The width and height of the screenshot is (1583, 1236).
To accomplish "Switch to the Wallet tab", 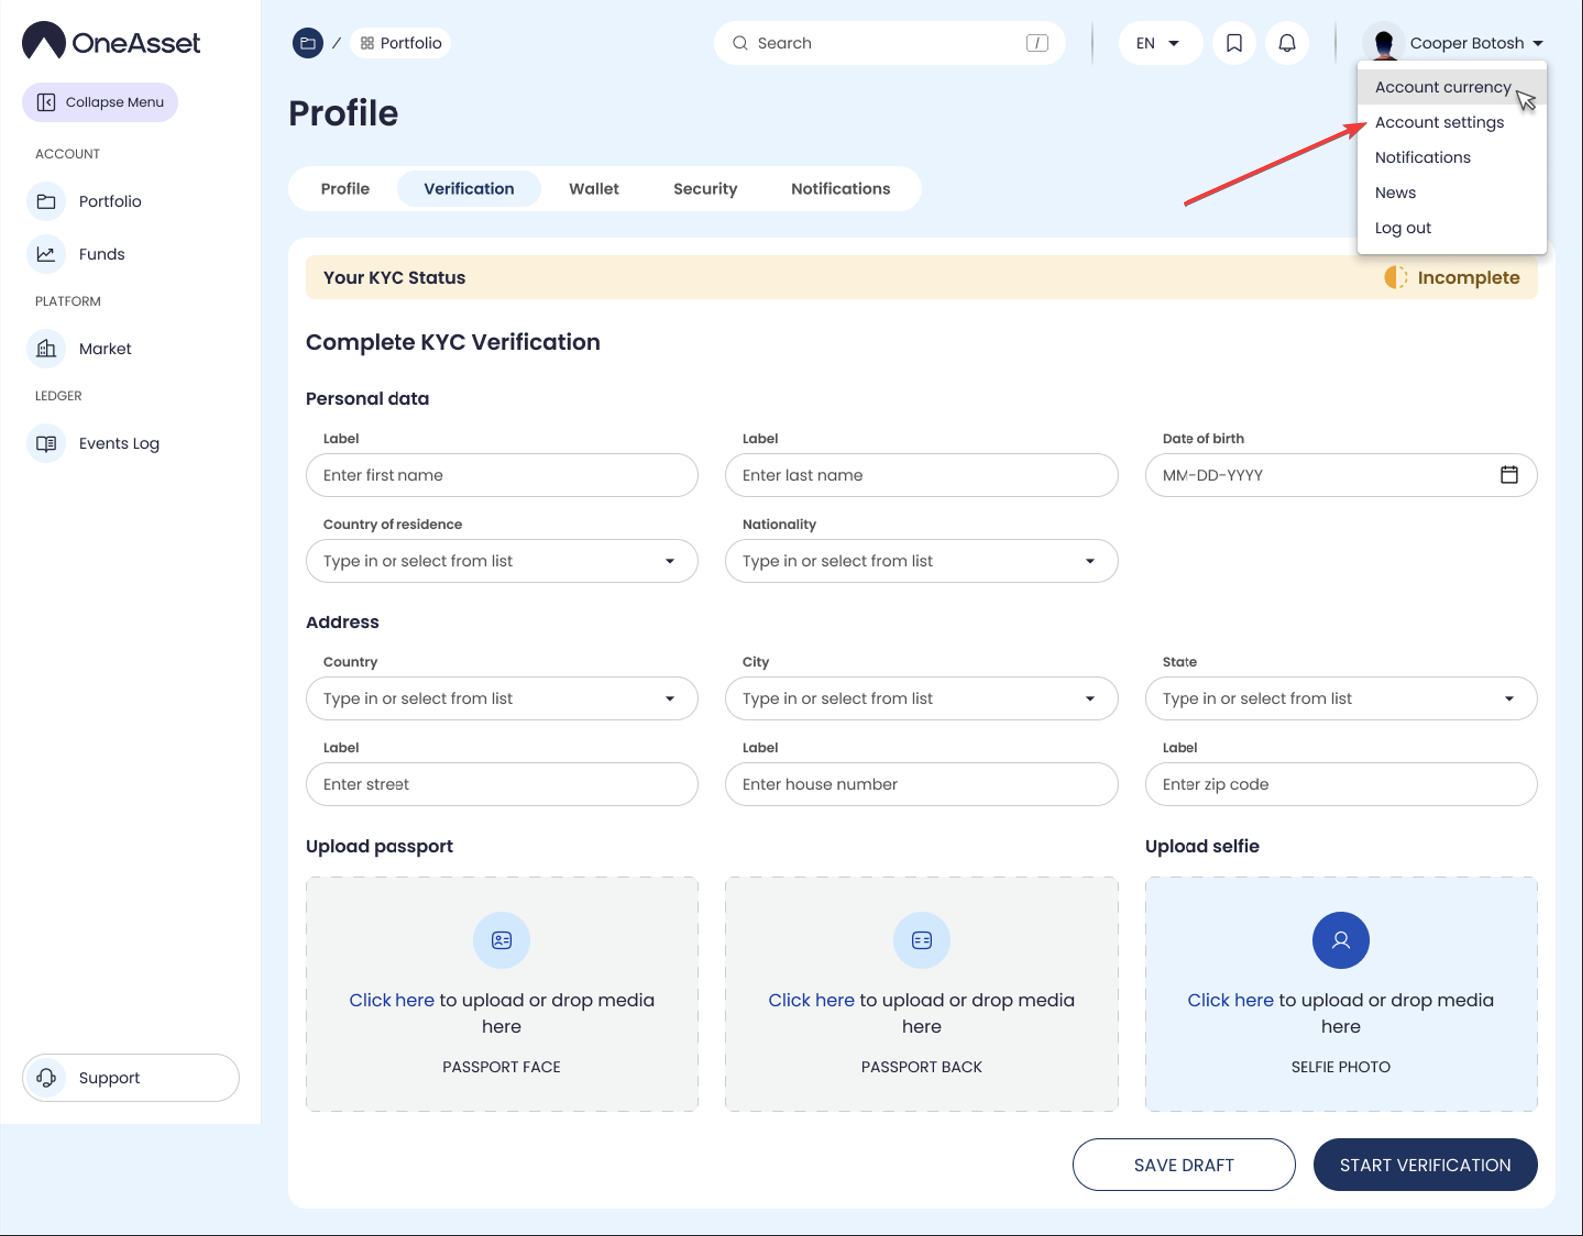I will click(x=593, y=189).
